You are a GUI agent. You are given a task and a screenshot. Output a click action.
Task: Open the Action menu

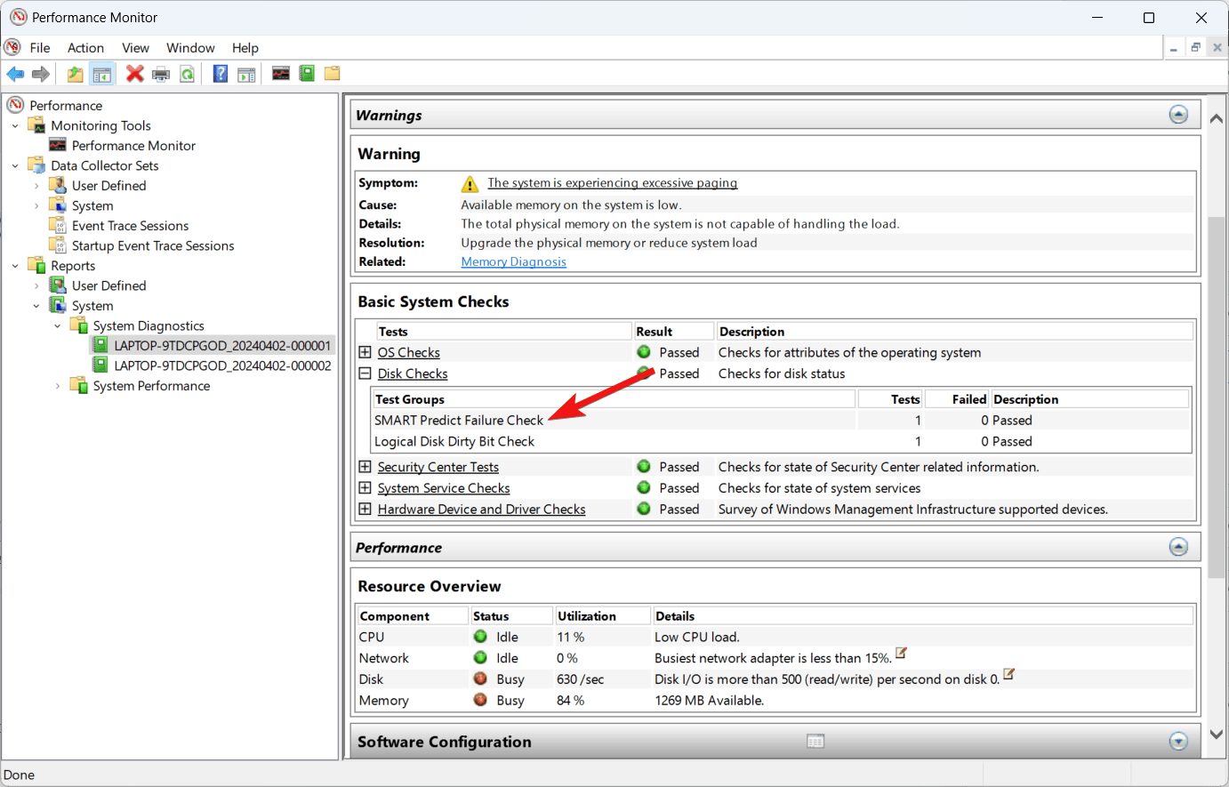[x=85, y=48]
